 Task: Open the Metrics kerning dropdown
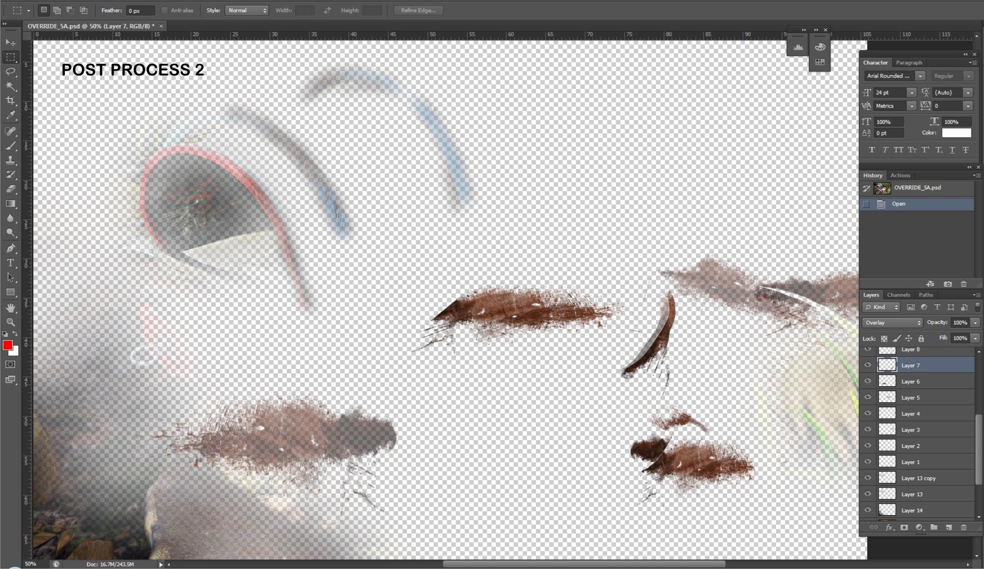pyautogui.click(x=911, y=106)
